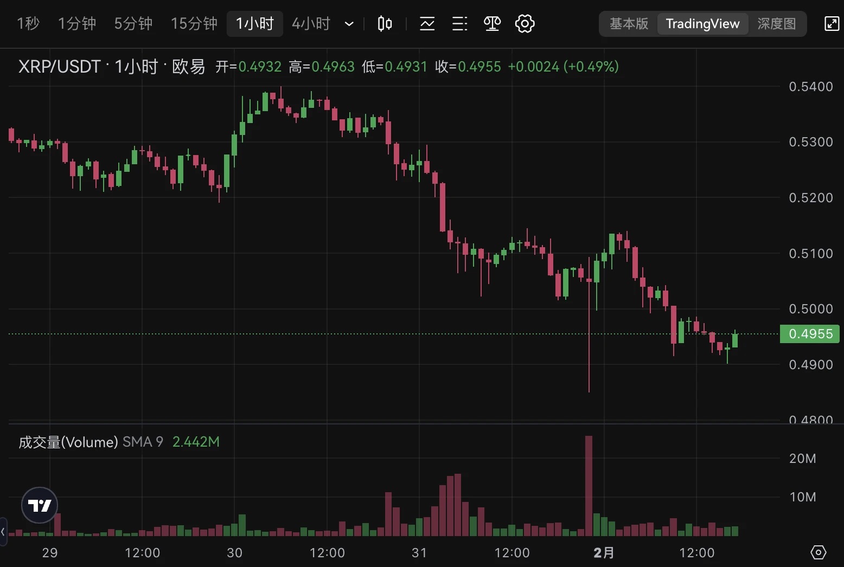The width and height of the screenshot is (844, 567).
Task: Expand the timeframe dropdown chevron
Action: coord(349,24)
